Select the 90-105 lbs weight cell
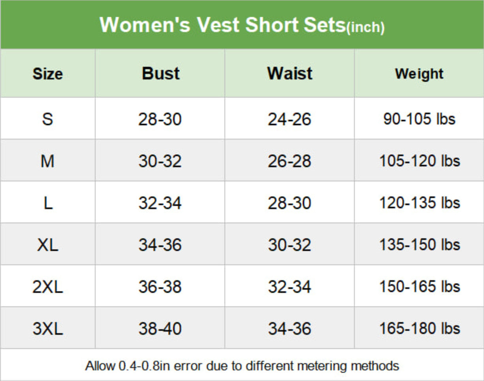Viewport: 484px width, 381px height. [x=419, y=119]
